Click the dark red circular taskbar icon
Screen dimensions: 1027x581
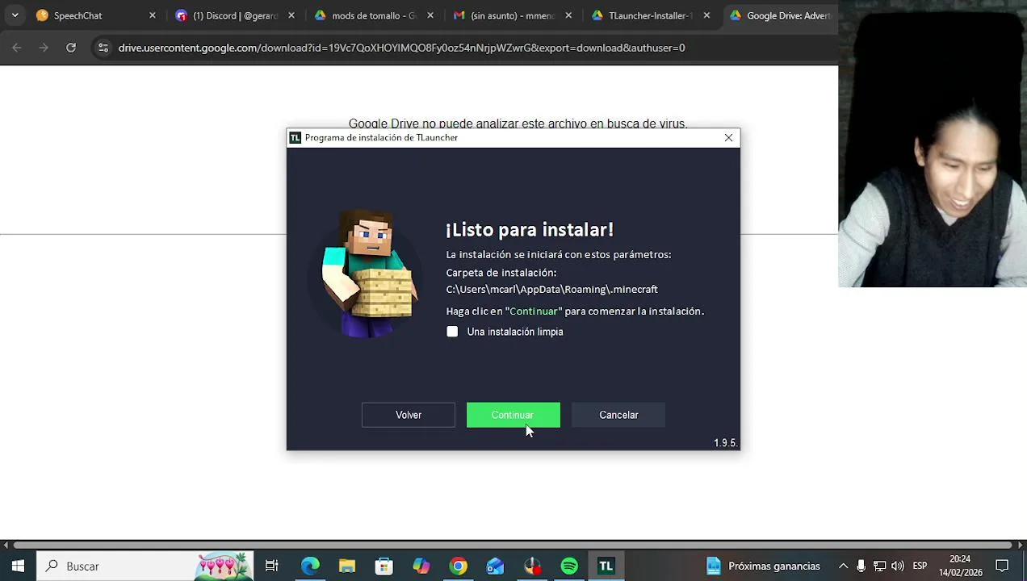[x=532, y=566]
